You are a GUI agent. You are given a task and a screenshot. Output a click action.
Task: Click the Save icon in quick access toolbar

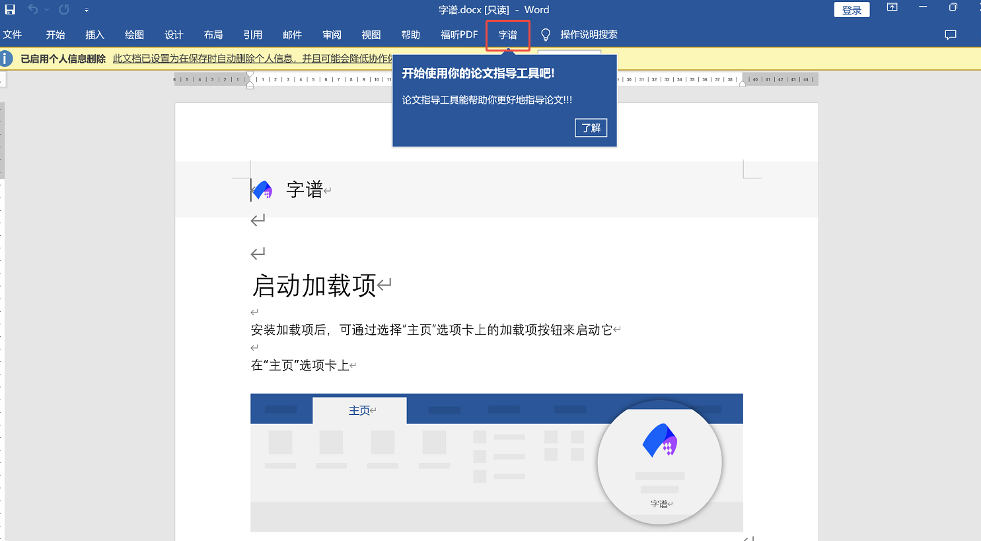pos(10,10)
